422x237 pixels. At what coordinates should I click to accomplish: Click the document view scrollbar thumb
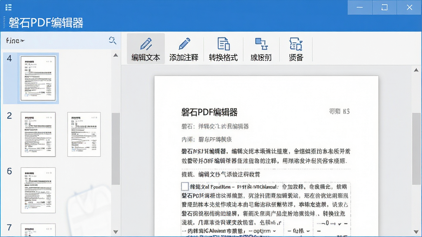(x=416, y=149)
